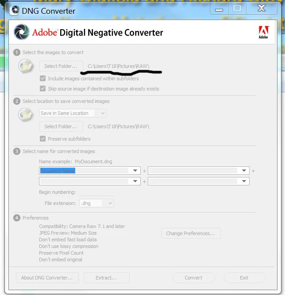Screen dimensions: 285x295
Task: Click the Preferences section heading
Action: (x=35, y=218)
